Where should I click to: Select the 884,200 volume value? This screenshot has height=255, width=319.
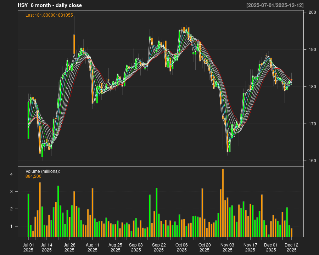[x=33, y=176]
